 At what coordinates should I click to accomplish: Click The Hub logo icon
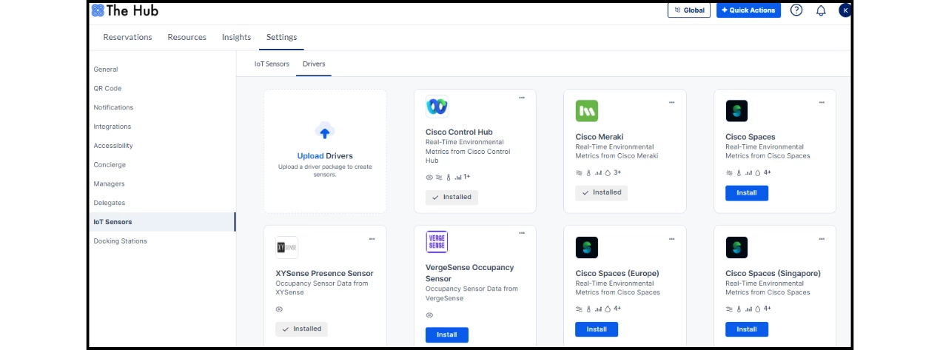[x=98, y=10]
